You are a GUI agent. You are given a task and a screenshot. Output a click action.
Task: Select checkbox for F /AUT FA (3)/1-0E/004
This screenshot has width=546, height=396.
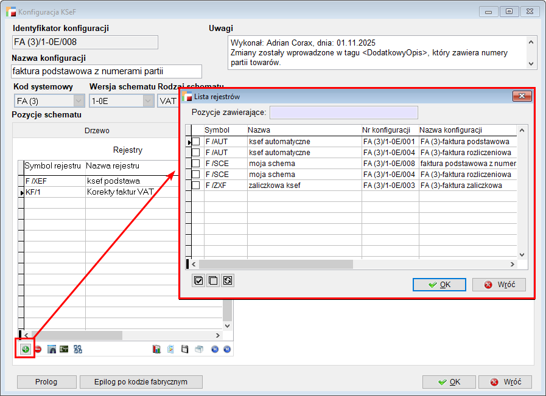click(x=195, y=153)
